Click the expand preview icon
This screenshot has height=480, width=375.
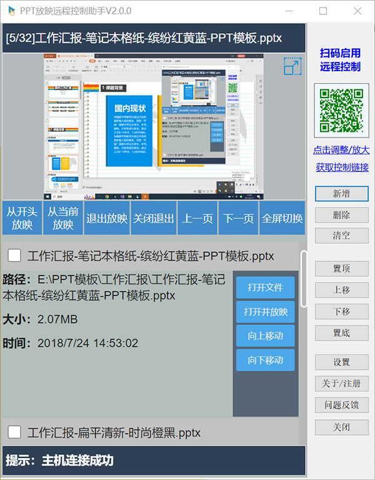[292, 67]
